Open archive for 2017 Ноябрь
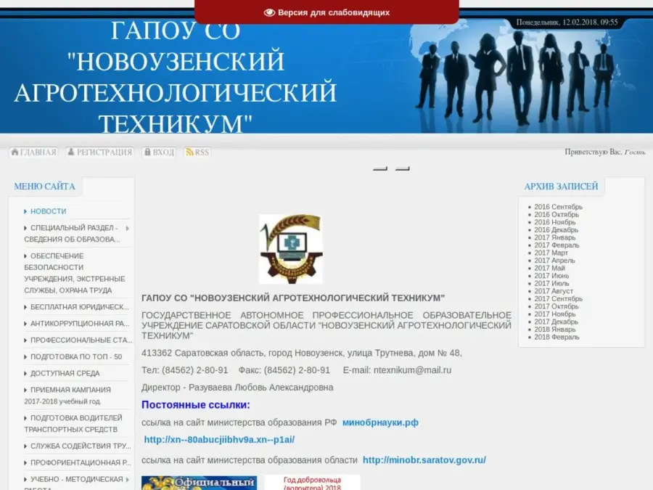Image resolution: width=653 pixels, height=490 pixels. click(555, 314)
